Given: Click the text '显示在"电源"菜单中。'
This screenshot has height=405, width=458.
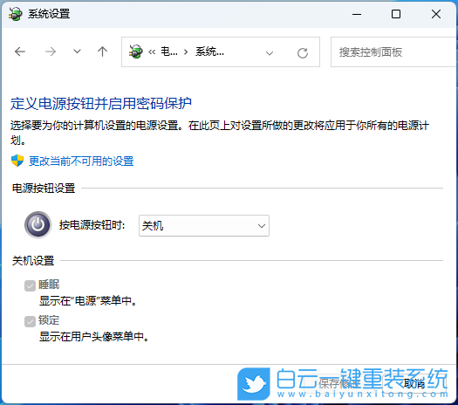Looking at the screenshot, I should [x=88, y=300].
